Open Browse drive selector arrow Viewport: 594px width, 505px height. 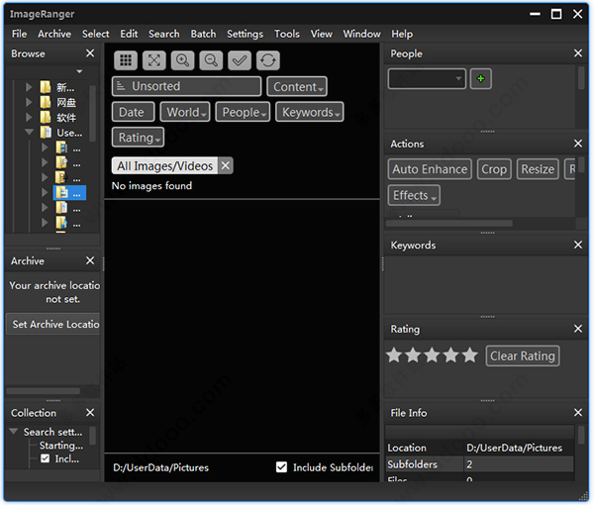click(x=79, y=71)
